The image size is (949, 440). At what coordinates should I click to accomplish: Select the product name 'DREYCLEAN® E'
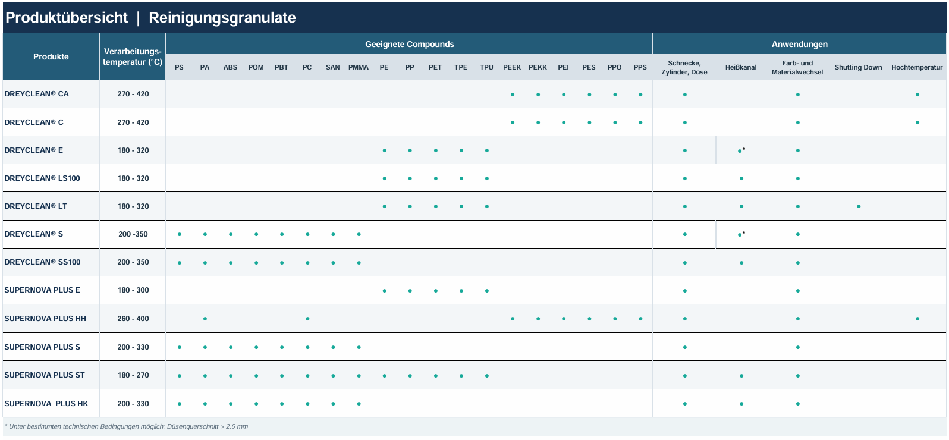pos(34,150)
